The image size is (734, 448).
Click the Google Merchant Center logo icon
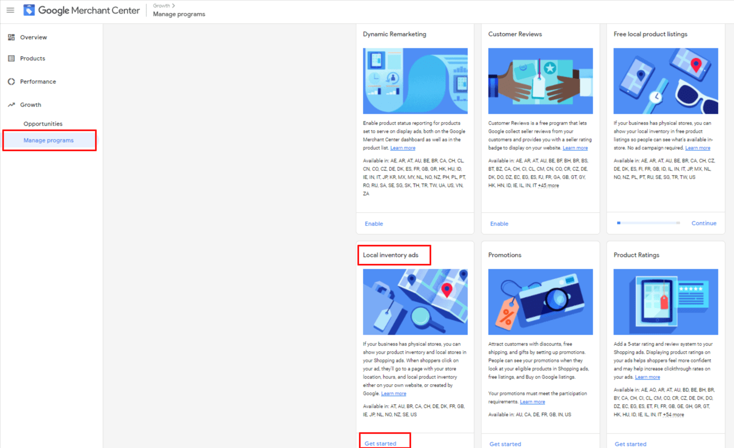(x=29, y=10)
